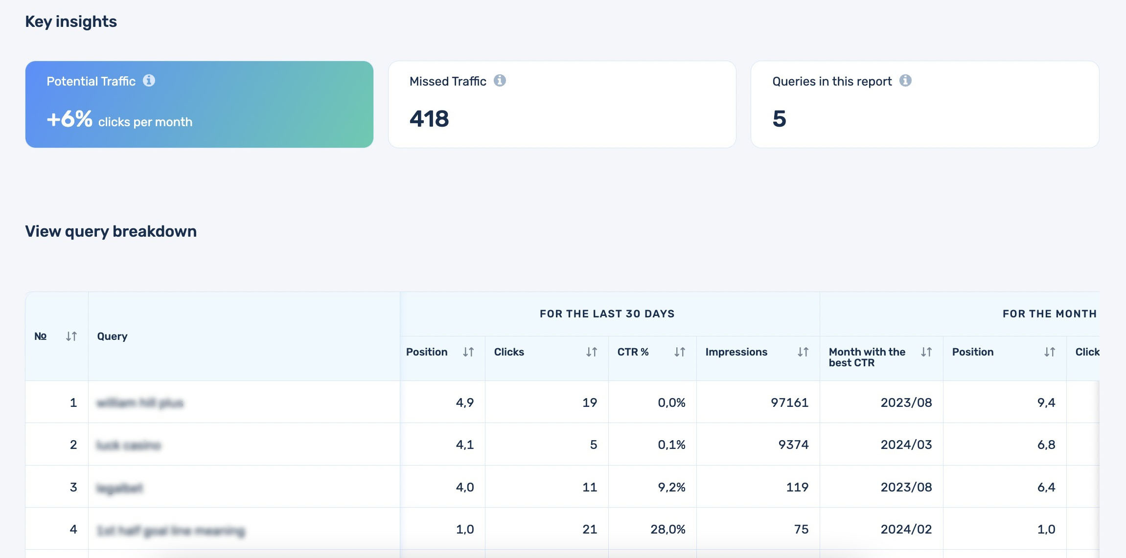
Task: Click the Key insights heading
Action: [x=71, y=22]
